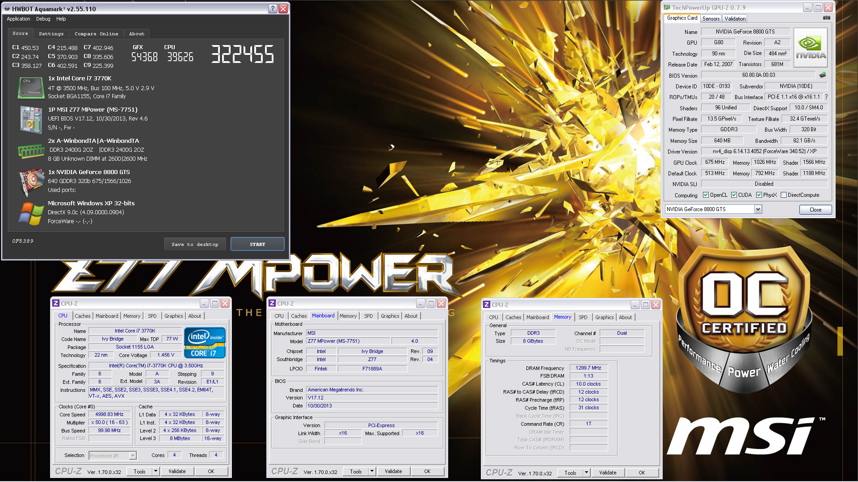
Task: Click the Mainboard Model Z77 MPower field
Action: coord(348,341)
